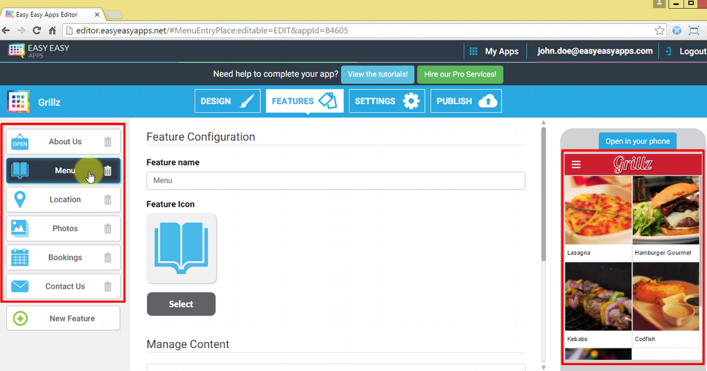
Task: Click the trash icon next to Location
Action: point(107,200)
